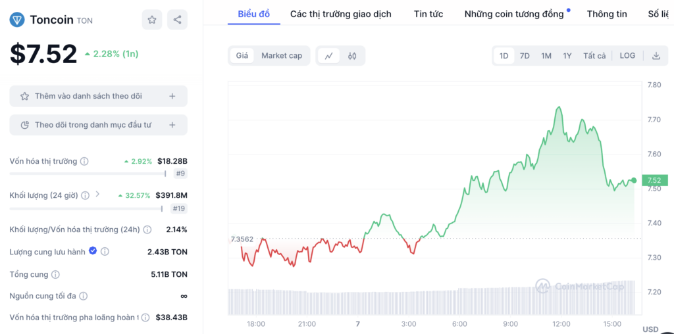
Task: Switch to line chart view icon
Action: (329, 56)
